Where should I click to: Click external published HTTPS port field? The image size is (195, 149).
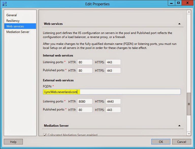tap(113, 110)
